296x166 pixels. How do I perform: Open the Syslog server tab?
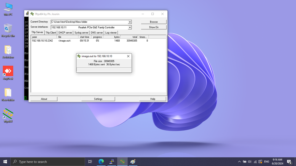point(81,32)
